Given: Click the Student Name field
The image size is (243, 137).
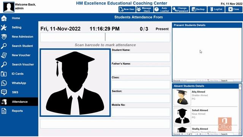Looking at the screenshot, I should point(141,57).
